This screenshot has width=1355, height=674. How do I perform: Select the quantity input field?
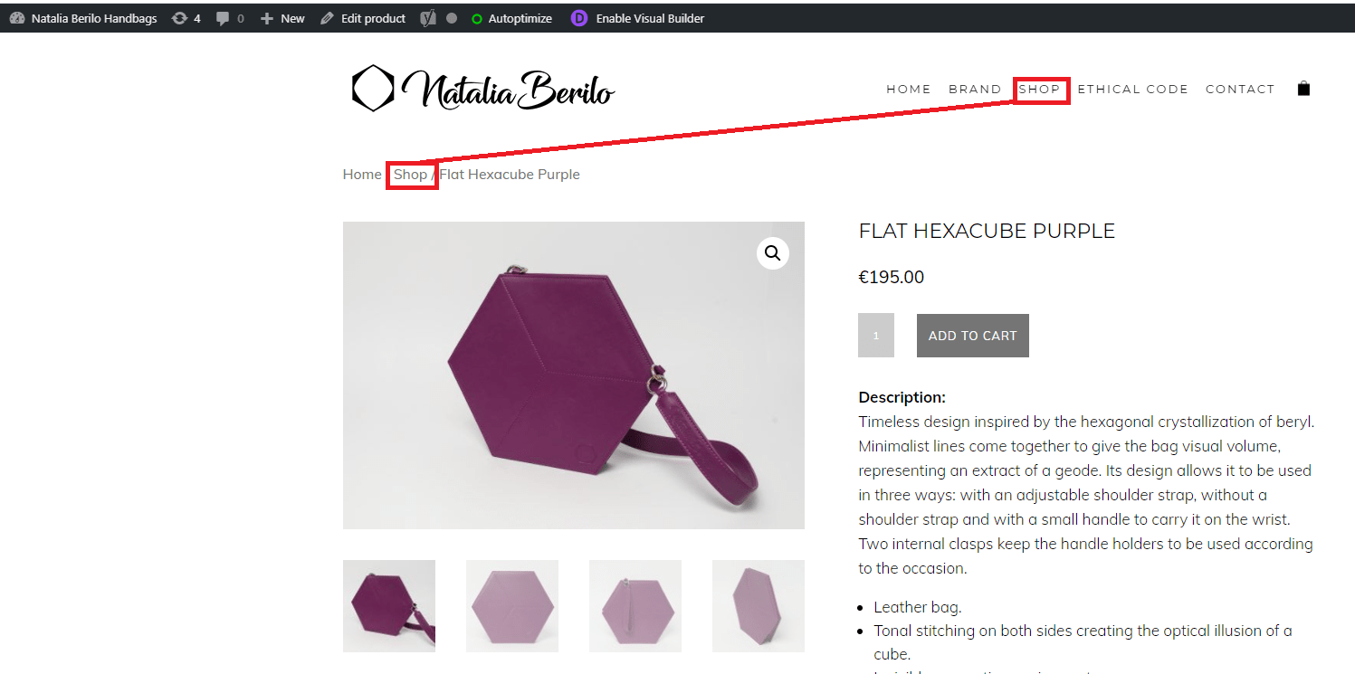[x=876, y=336]
